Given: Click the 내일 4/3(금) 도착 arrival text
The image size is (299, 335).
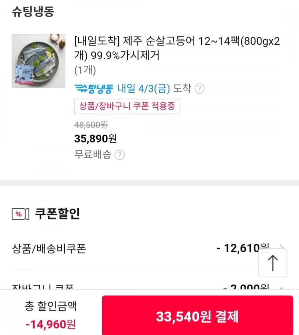Looking at the screenshot, I should tap(154, 89).
